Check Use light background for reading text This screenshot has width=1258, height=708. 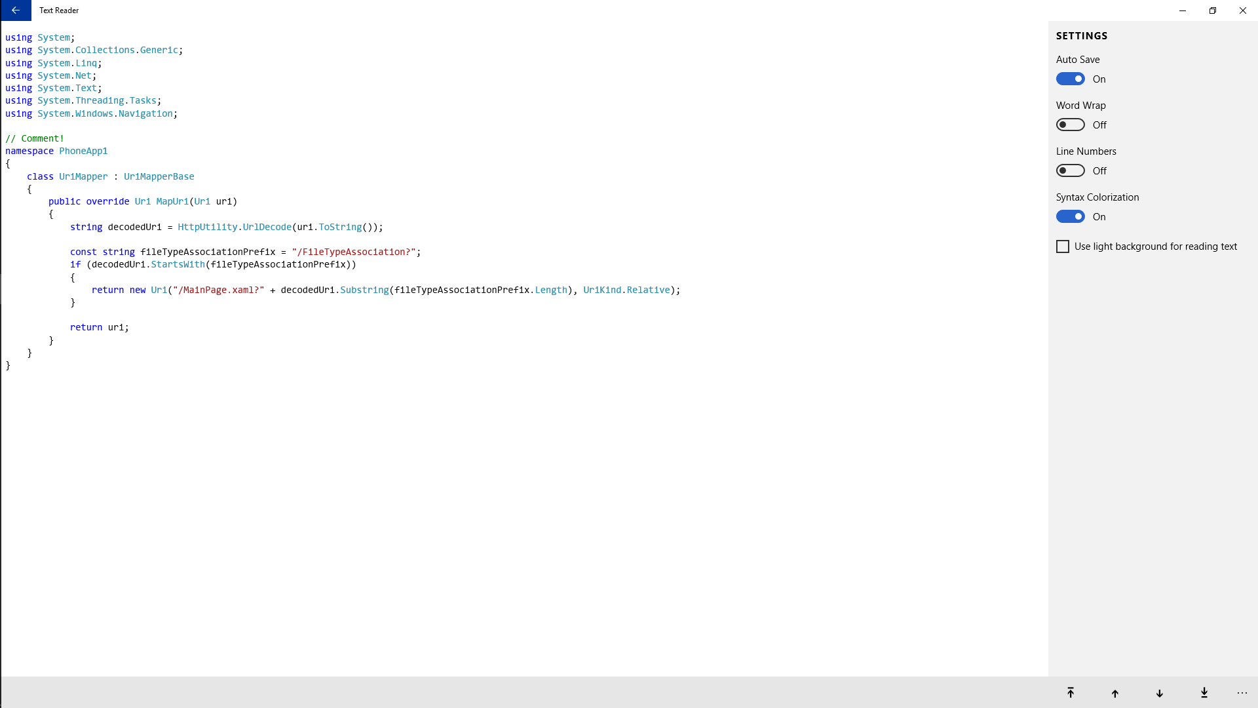(1063, 246)
